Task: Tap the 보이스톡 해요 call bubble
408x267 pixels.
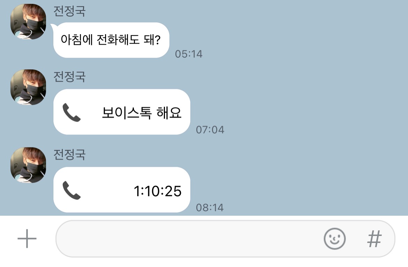Action: pos(122,112)
